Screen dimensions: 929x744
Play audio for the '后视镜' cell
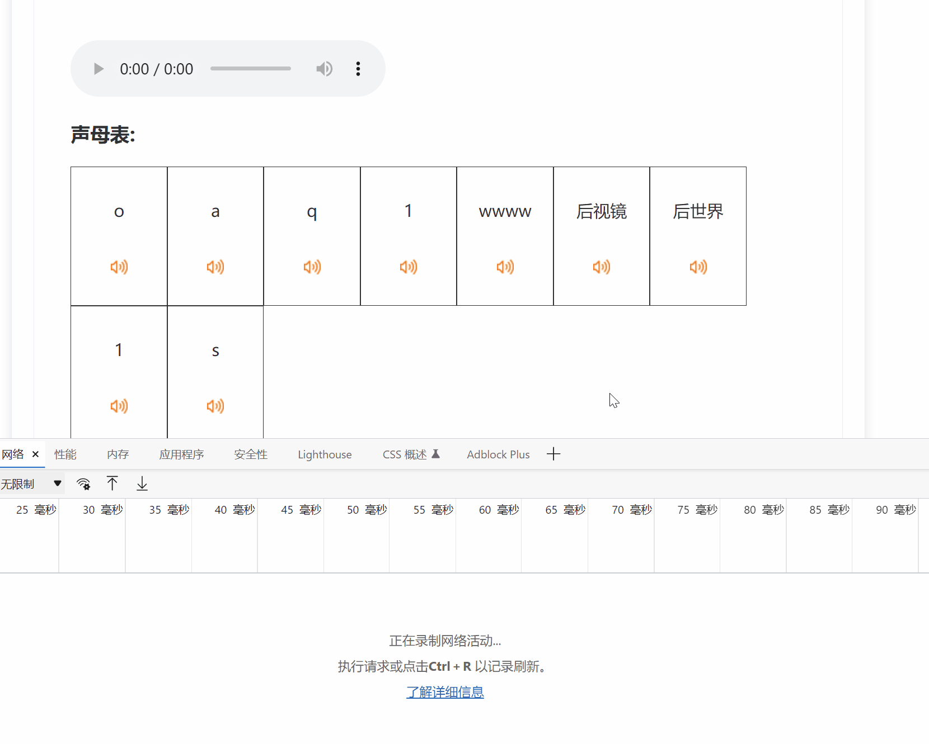(x=601, y=267)
